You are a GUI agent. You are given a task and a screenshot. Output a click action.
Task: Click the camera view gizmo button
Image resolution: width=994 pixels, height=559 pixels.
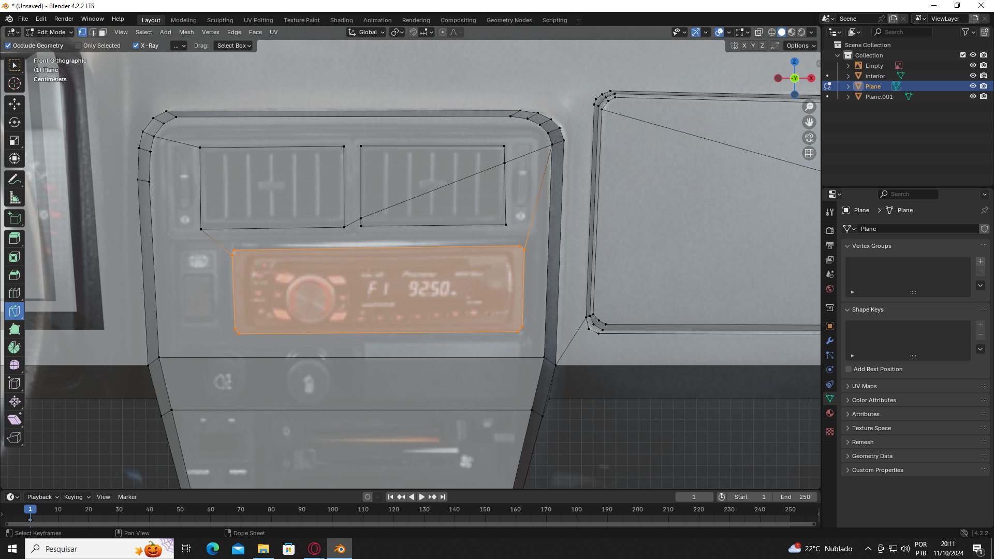[809, 138]
